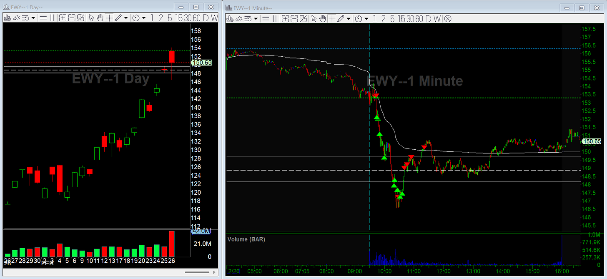607x279 pixels.
Task: Click the circled X icon in 1 Minute toolbar
Action: (448, 19)
